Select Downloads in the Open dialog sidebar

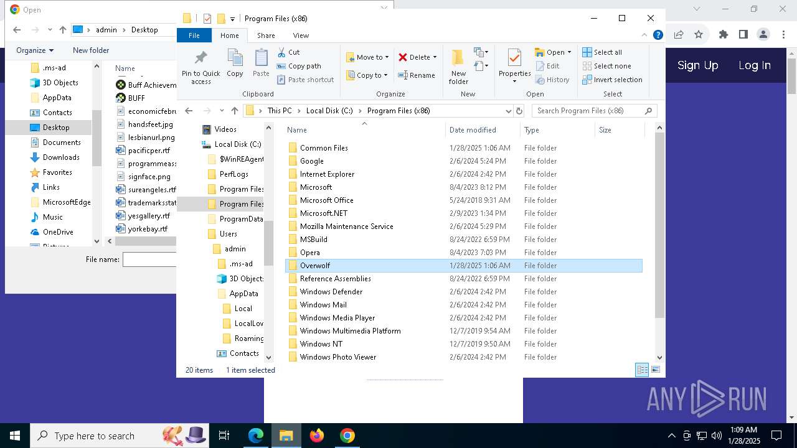pyautogui.click(x=61, y=157)
